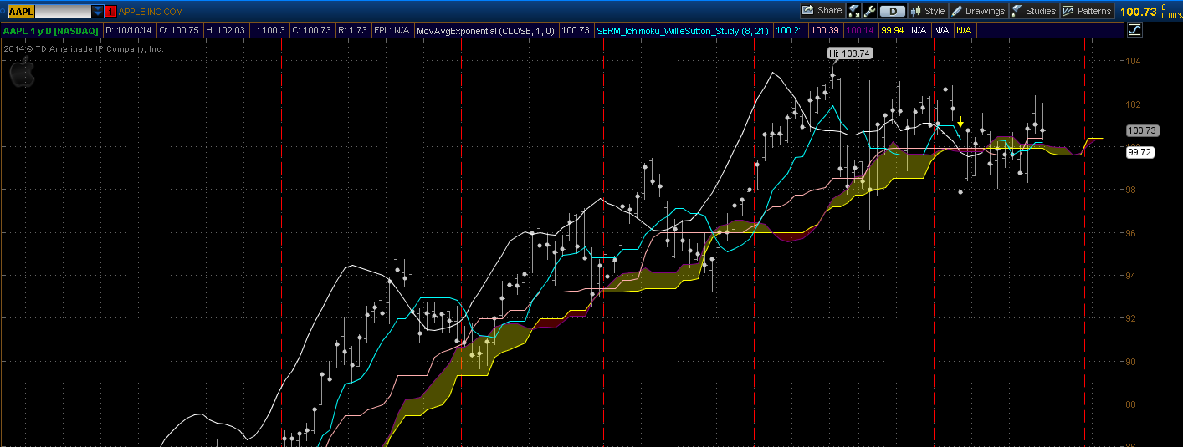Click the FPL: N/A value
Screen dimensions: 1183x447
[x=392, y=30]
